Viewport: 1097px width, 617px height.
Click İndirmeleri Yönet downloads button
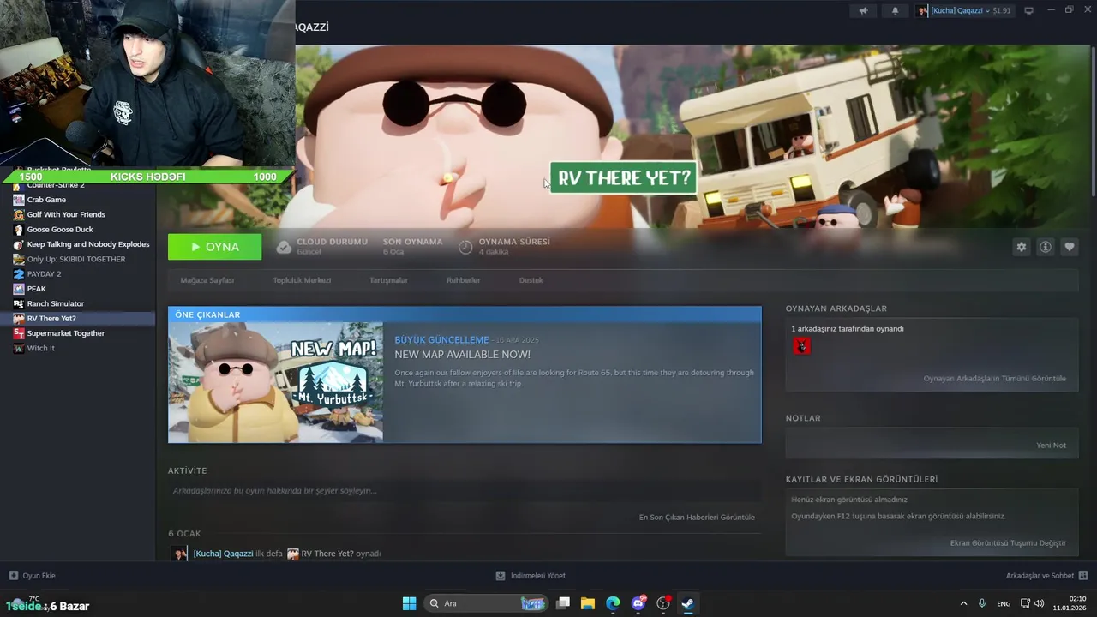tap(531, 576)
